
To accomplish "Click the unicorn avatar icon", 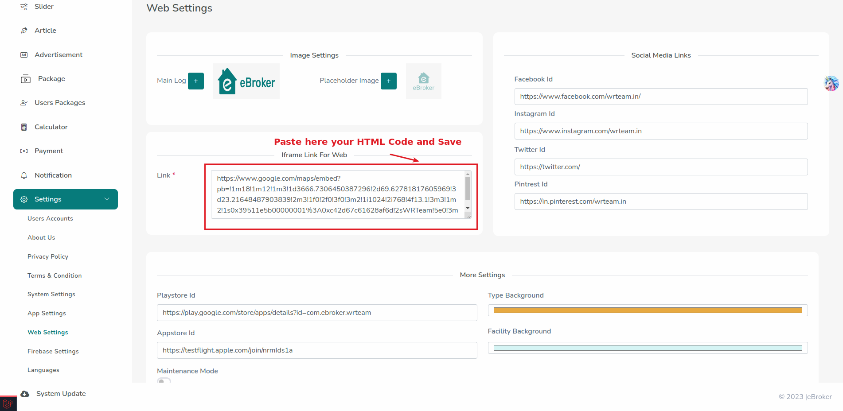I will click(x=831, y=83).
